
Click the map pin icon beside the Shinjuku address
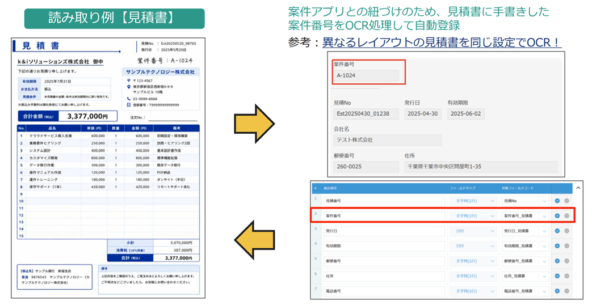tap(129, 87)
